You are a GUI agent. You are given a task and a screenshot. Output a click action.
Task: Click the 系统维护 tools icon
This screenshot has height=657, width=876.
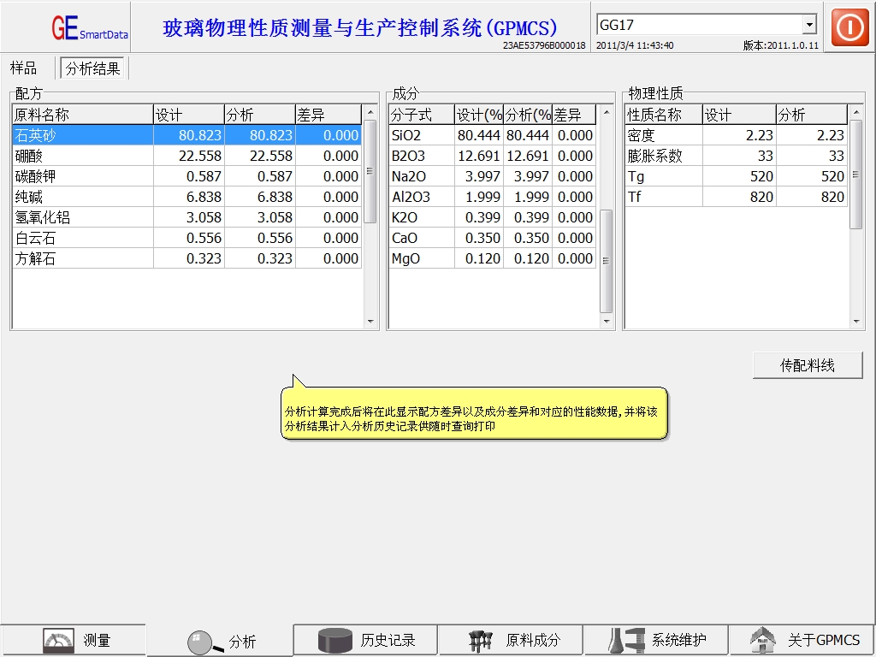626,640
